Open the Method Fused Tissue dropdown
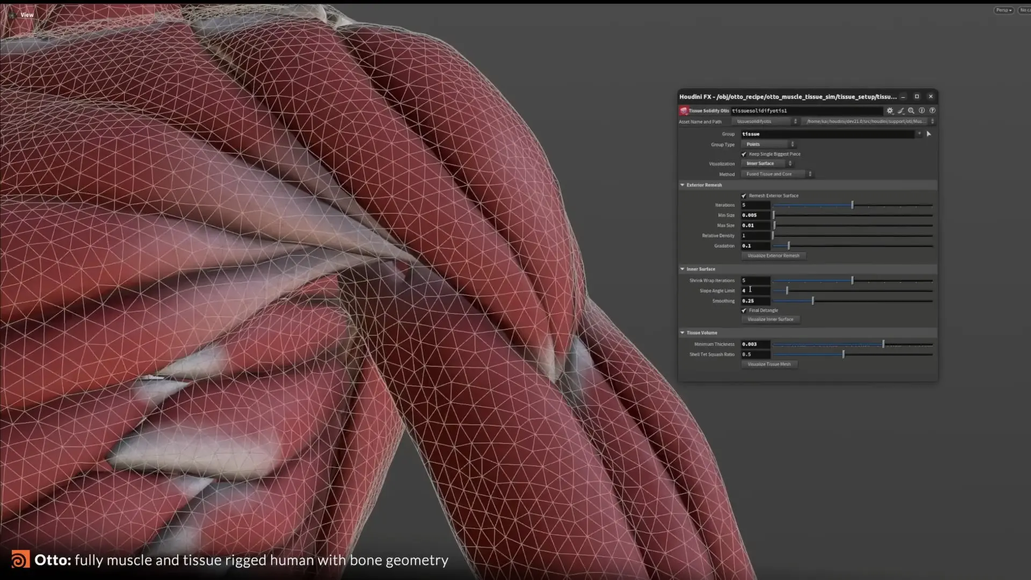 (x=777, y=174)
